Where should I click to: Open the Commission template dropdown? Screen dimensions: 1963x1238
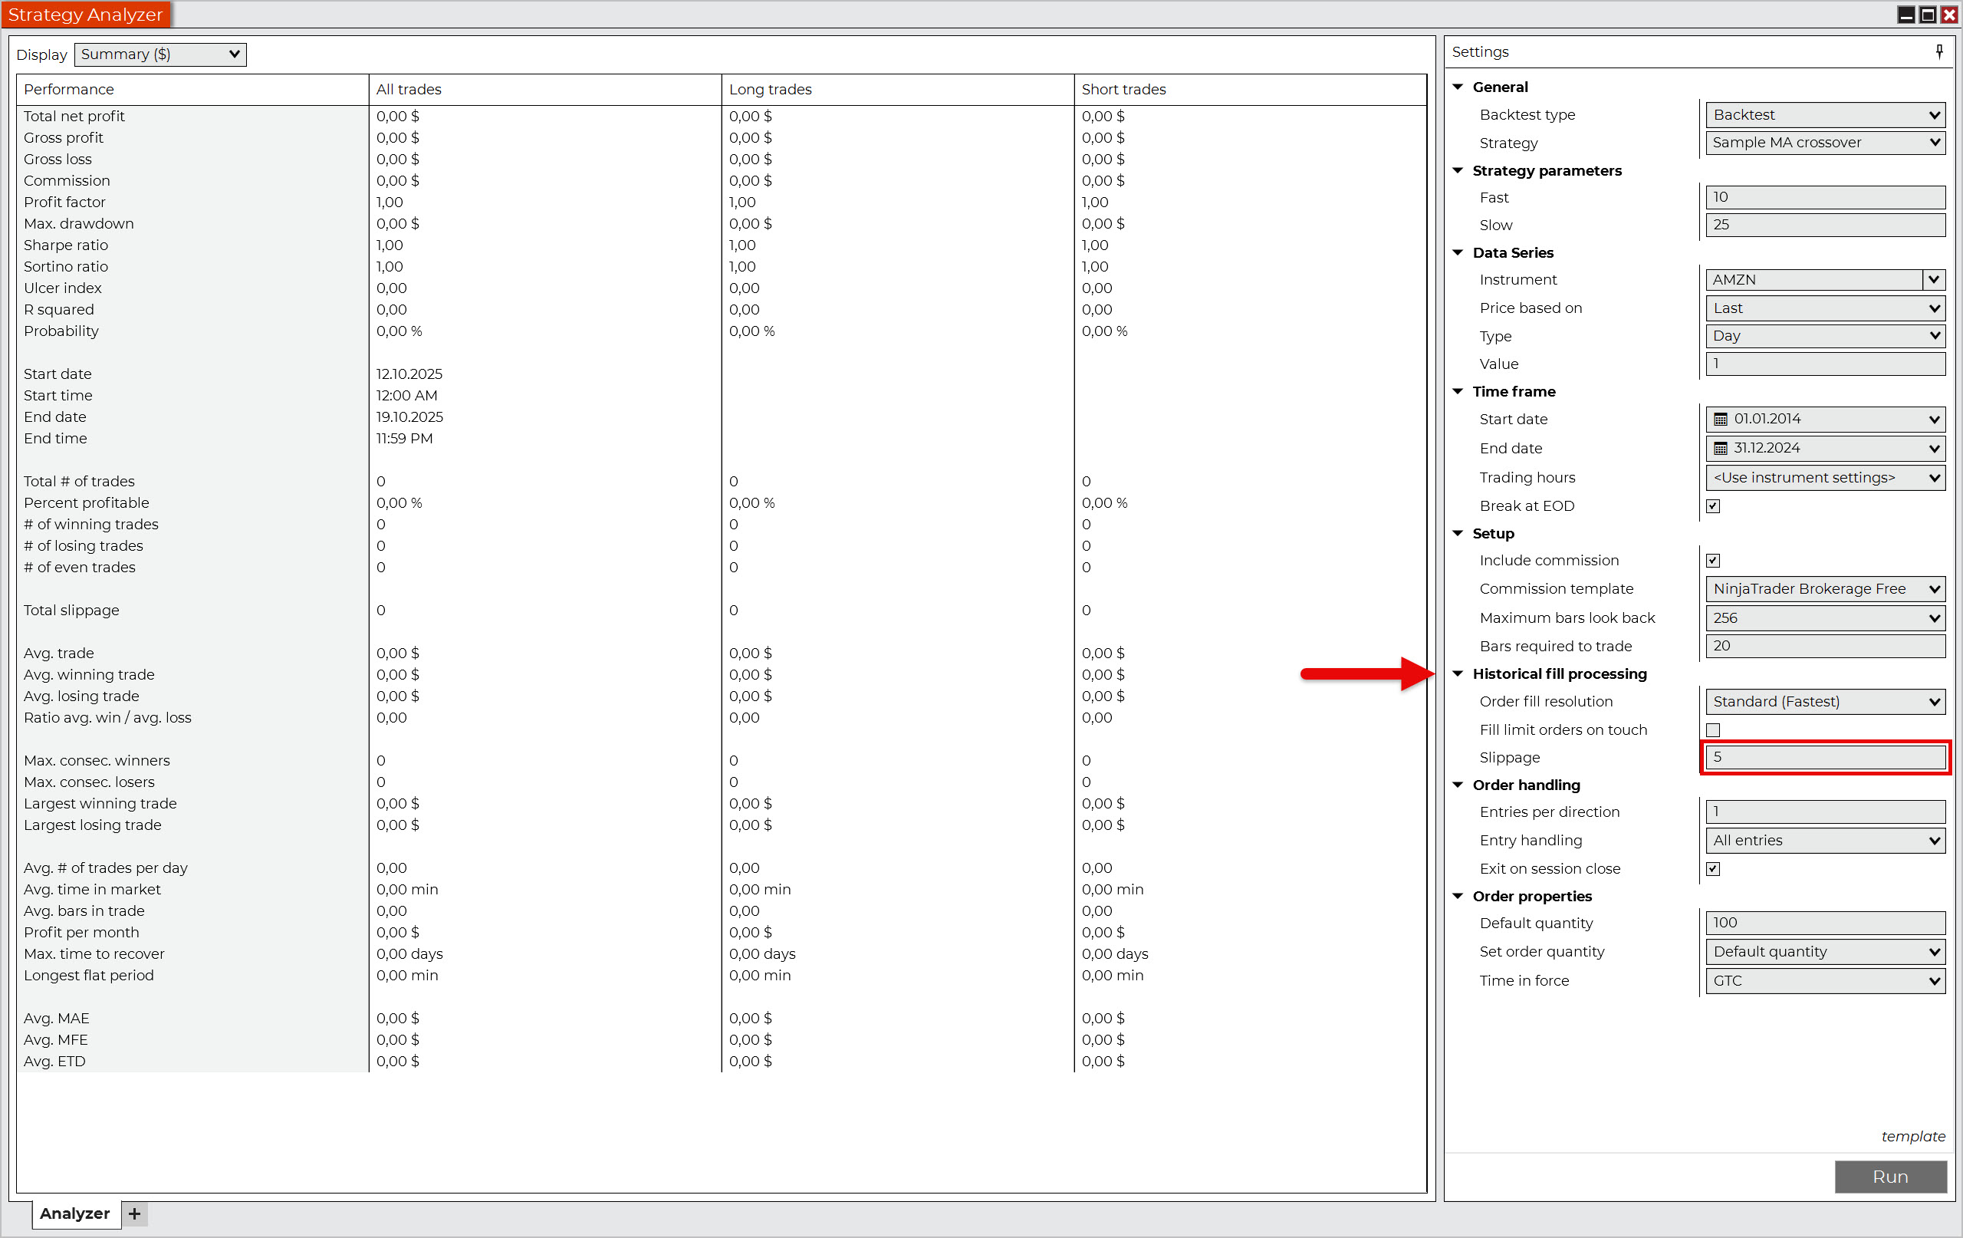(1824, 589)
